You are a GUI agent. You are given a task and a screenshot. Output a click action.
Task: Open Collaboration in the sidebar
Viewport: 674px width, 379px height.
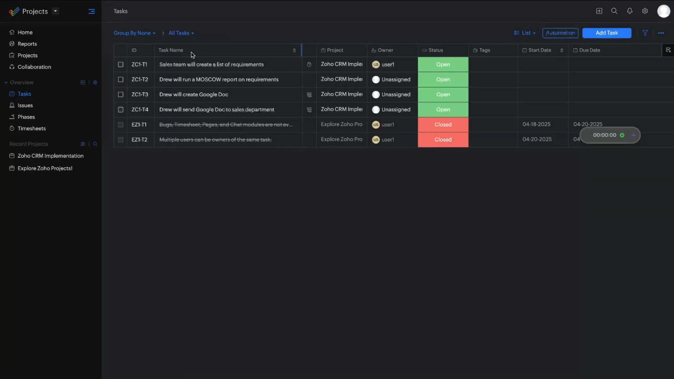[34, 67]
